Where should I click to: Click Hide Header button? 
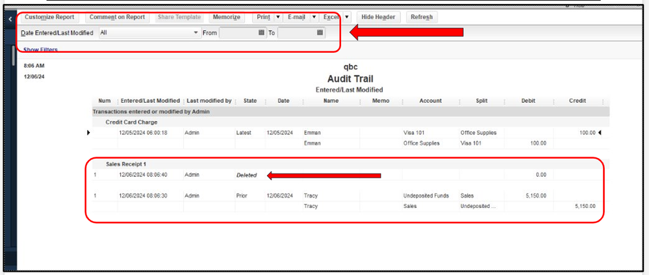[x=378, y=17]
